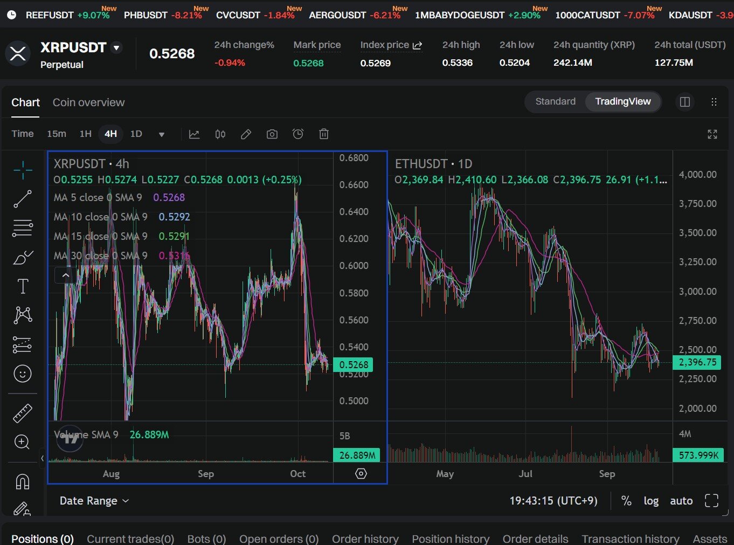This screenshot has height=545, width=734.
Task: Select the ruler measure tool
Action: tap(23, 413)
